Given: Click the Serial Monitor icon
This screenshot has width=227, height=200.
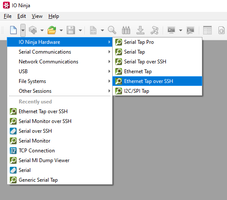Looking at the screenshot, I should click(x=13, y=141).
